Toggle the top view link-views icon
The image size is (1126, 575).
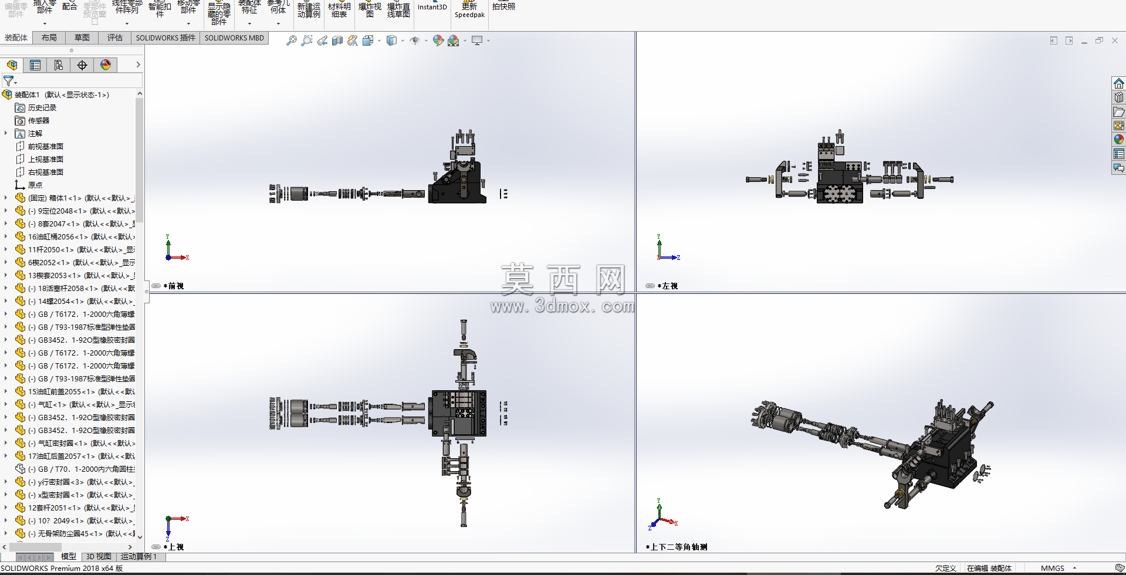pyautogui.click(x=156, y=547)
